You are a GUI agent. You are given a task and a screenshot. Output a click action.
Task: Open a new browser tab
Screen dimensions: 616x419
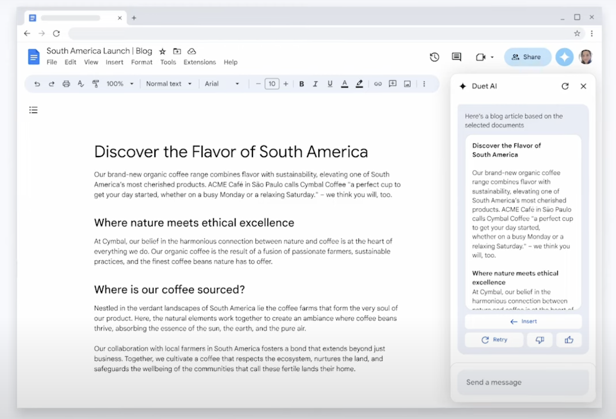coord(134,18)
